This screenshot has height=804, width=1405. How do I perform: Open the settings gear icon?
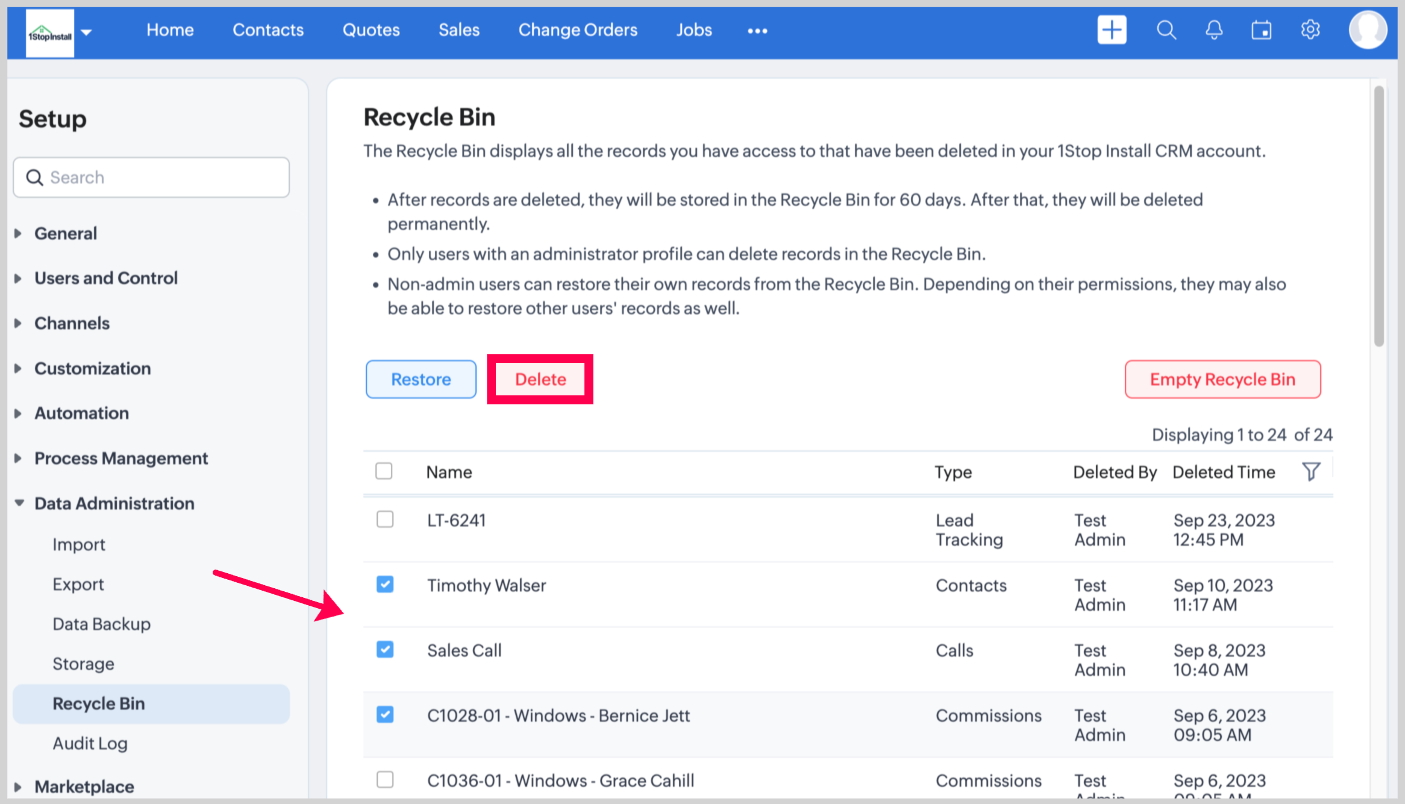click(x=1310, y=30)
